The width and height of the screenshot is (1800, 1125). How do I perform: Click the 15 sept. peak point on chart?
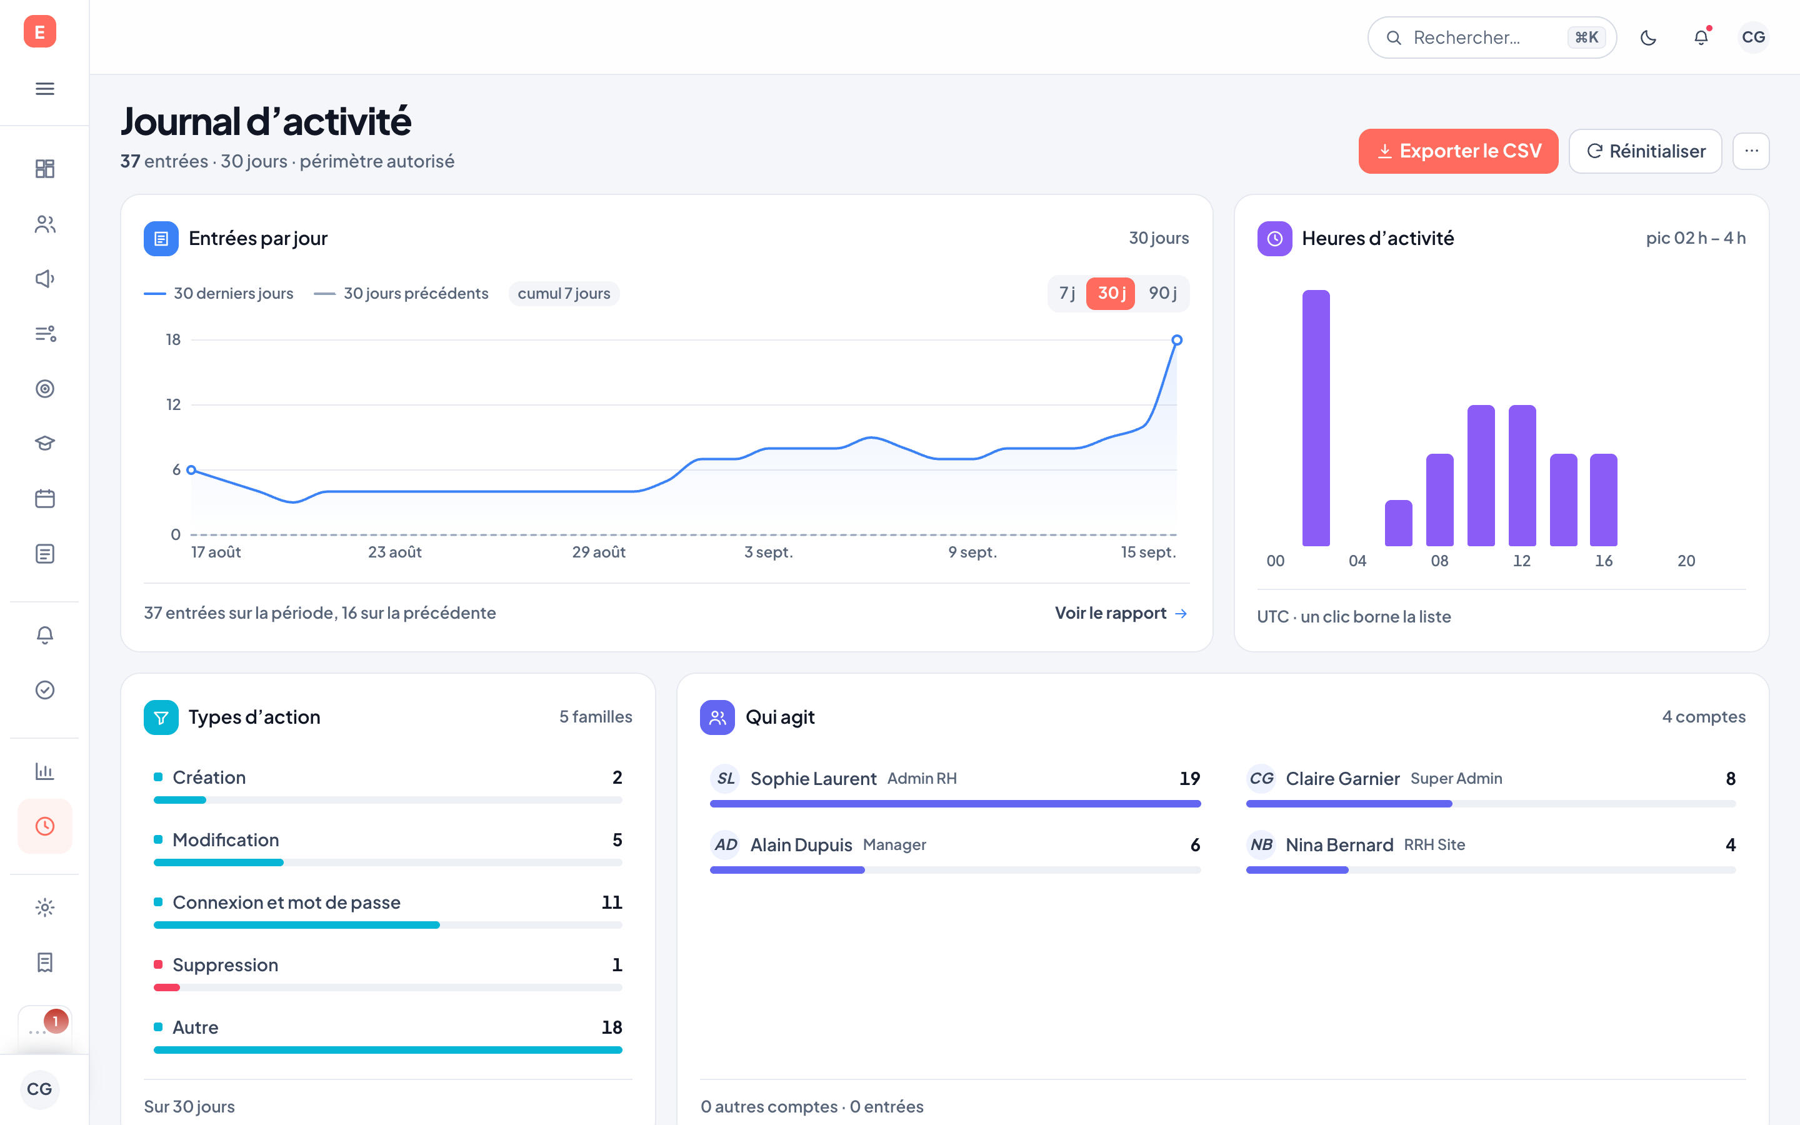click(x=1177, y=340)
